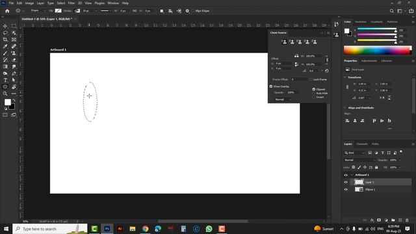Open the stroke line style dropdown
This screenshot has height=234, width=416.
tap(106, 11)
